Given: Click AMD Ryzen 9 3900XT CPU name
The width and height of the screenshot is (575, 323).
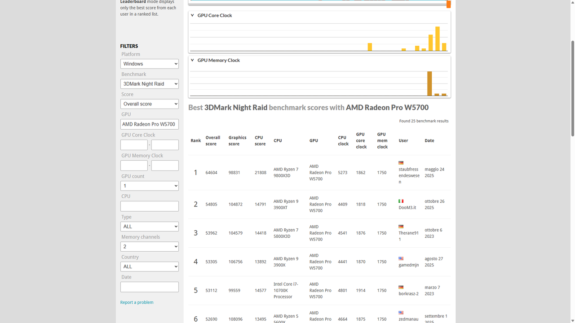Looking at the screenshot, I should click(x=286, y=205).
